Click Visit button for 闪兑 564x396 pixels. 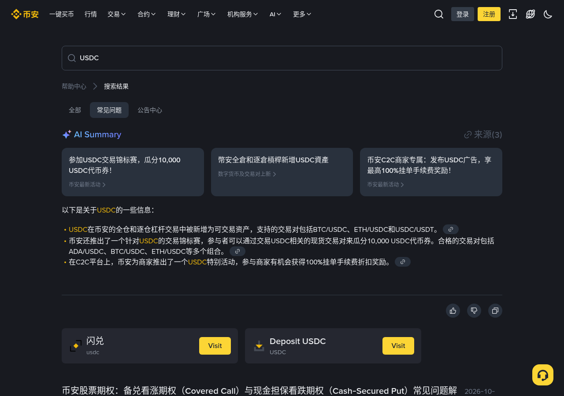point(215,346)
